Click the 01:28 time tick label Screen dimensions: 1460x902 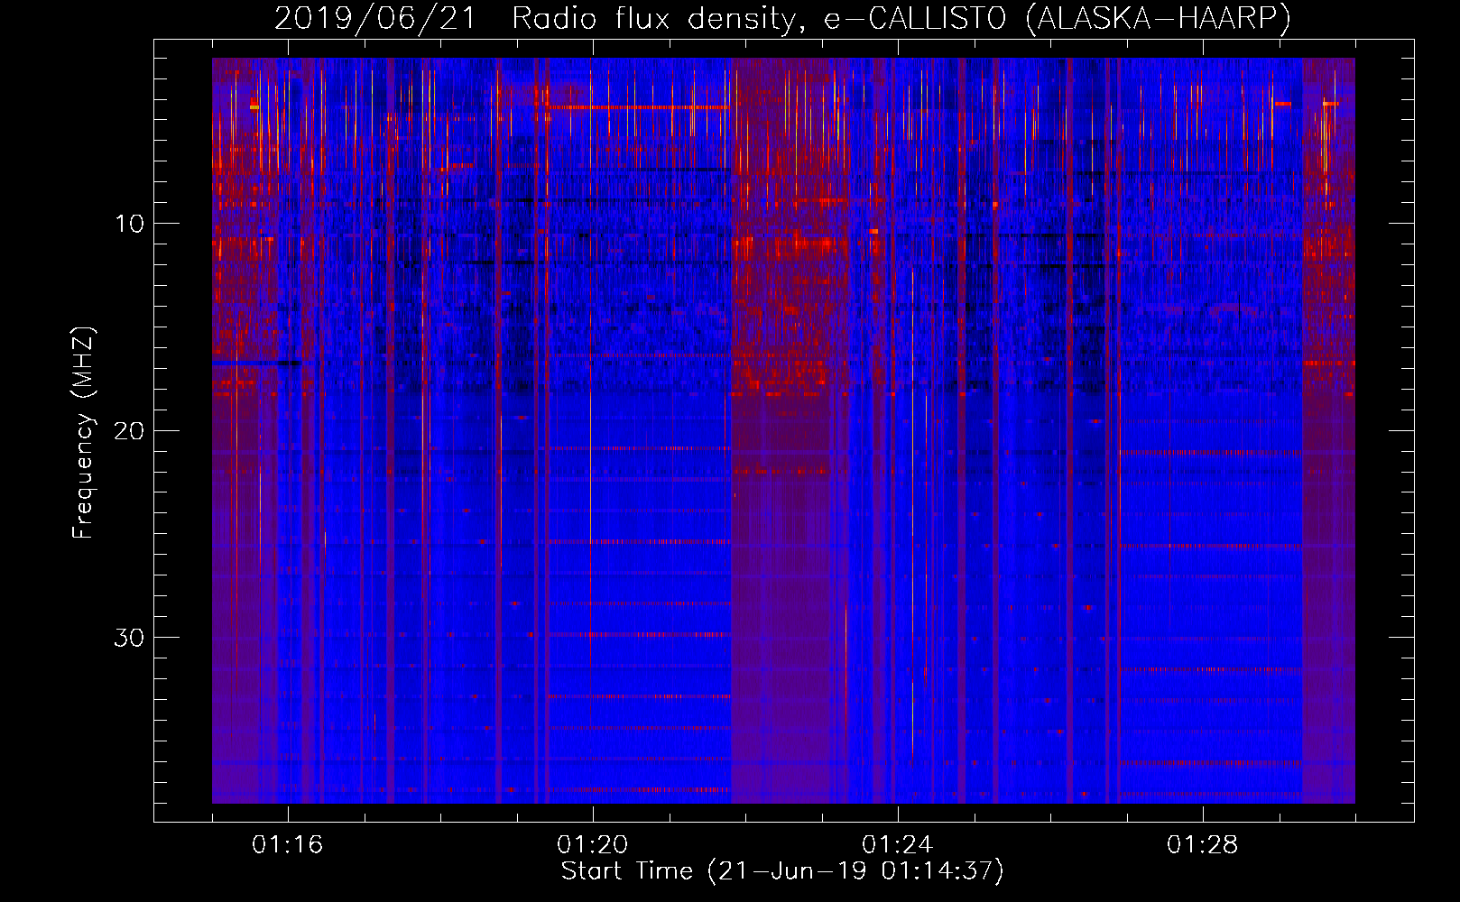tap(1203, 845)
